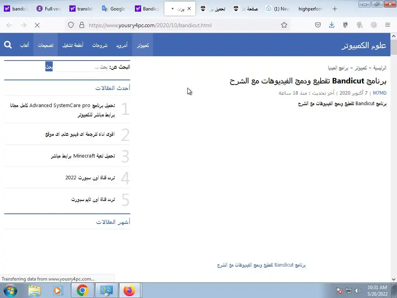Switch to the 'translat' tab
This screenshot has width=397, height=298.
coord(81,9)
